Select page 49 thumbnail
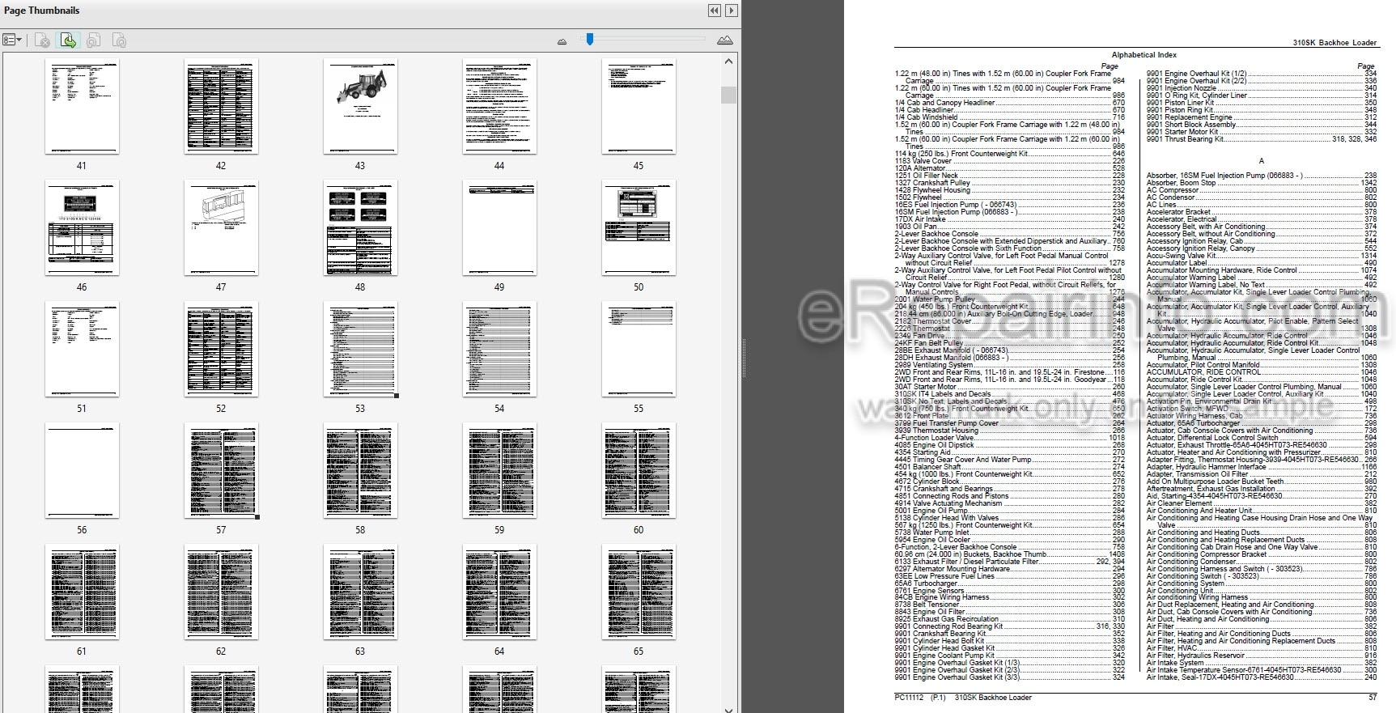 [x=499, y=227]
